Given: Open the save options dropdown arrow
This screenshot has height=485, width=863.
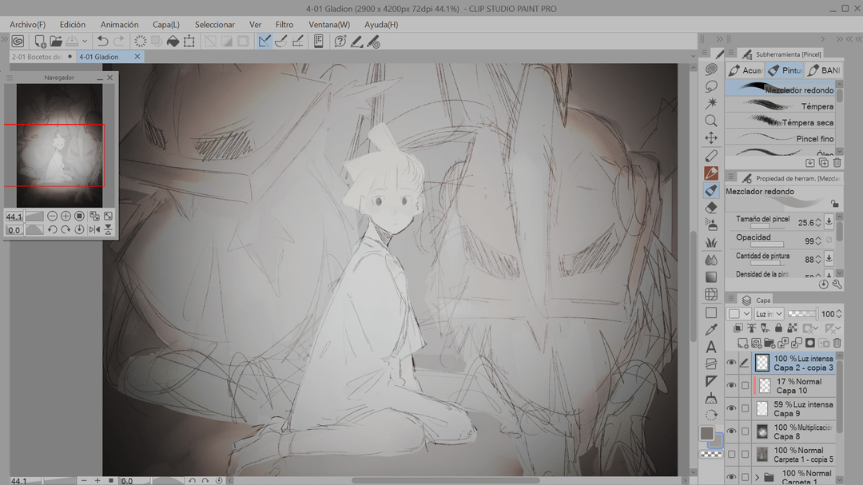Looking at the screenshot, I should tap(85, 42).
